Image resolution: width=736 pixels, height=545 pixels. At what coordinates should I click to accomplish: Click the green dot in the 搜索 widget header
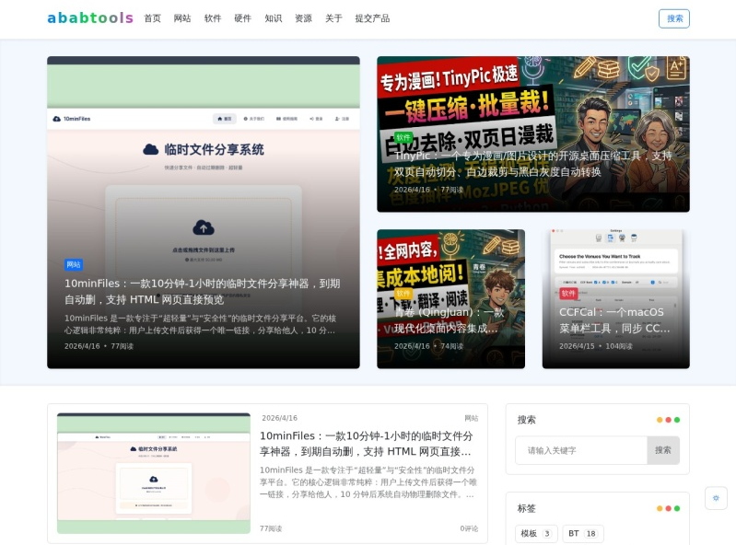coord(677,420)
